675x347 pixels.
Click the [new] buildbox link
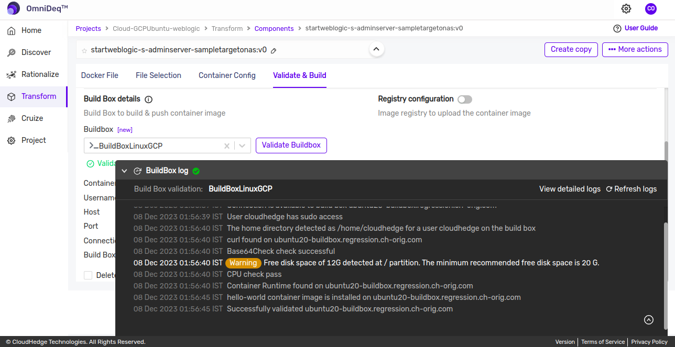pos(125,130)
